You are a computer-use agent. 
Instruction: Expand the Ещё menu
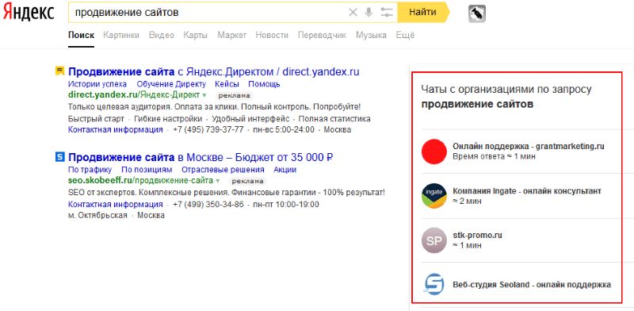tap(405, 35)
